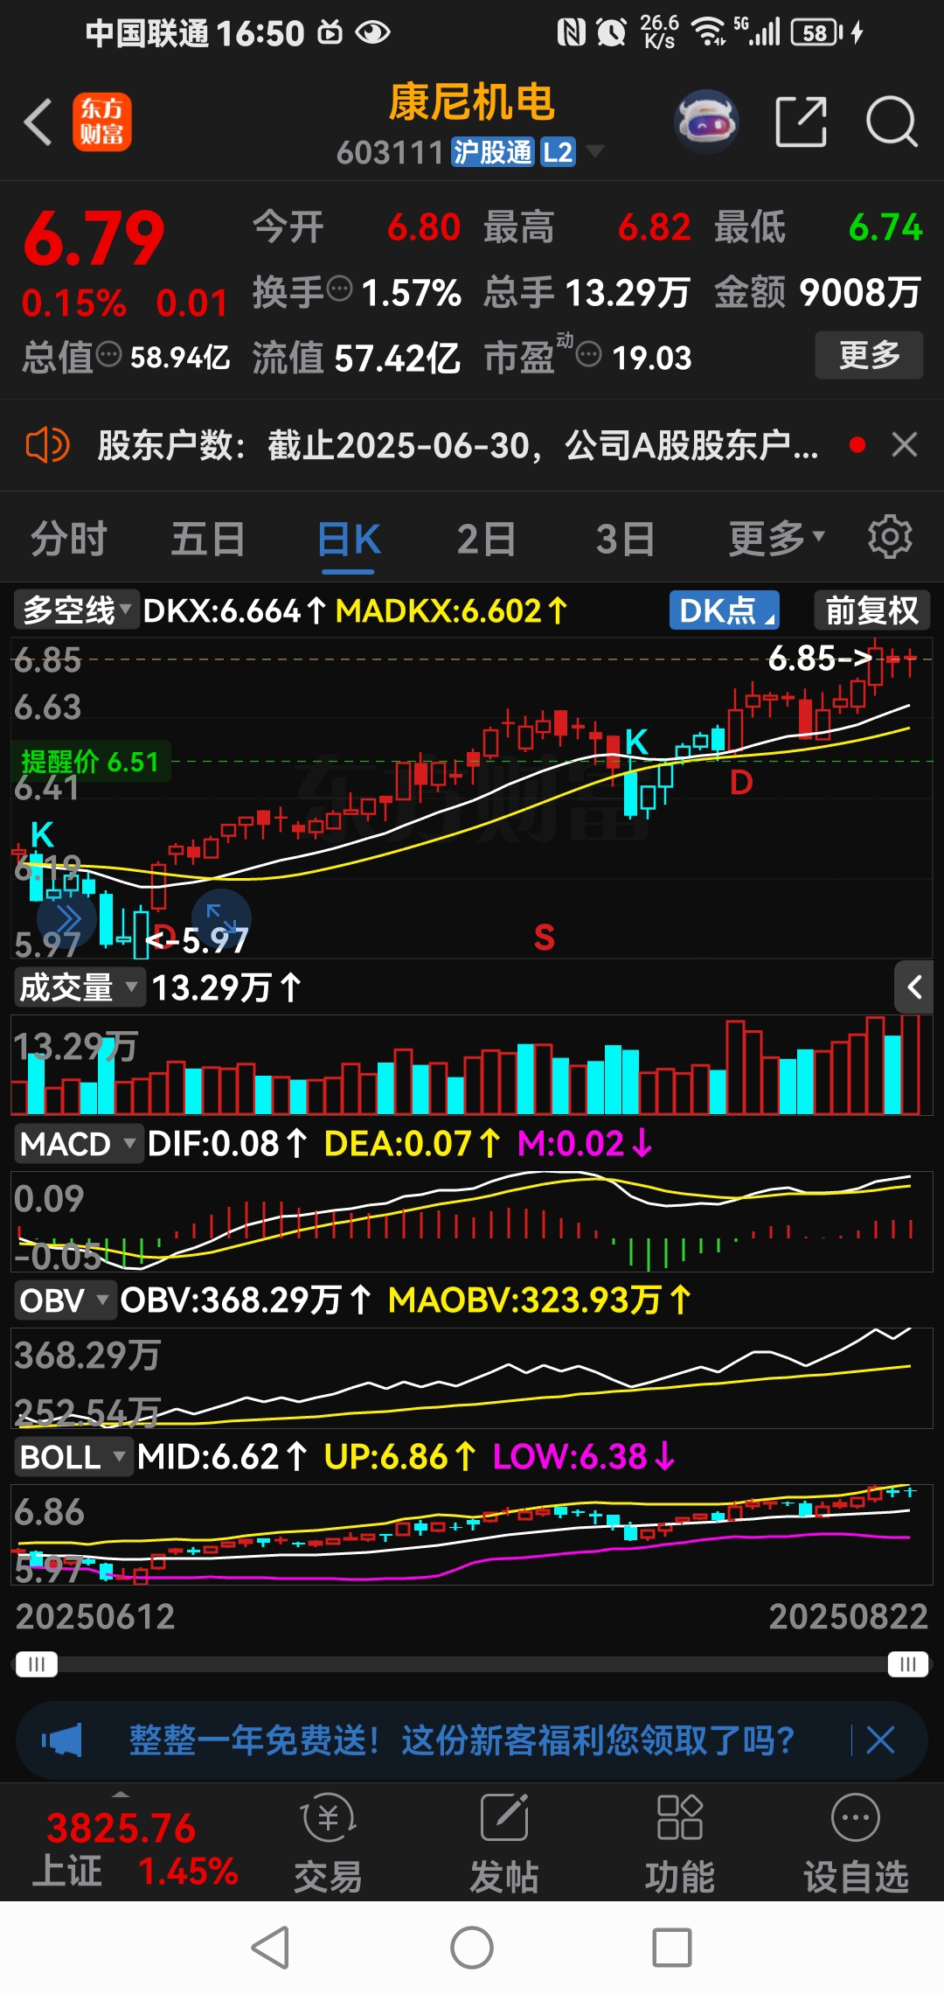Tap the share/export icon
The width and height of the screenshot is (944, 1994).
802,122
